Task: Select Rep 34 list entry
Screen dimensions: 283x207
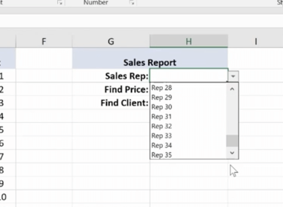Action: (x=188, y=145)
